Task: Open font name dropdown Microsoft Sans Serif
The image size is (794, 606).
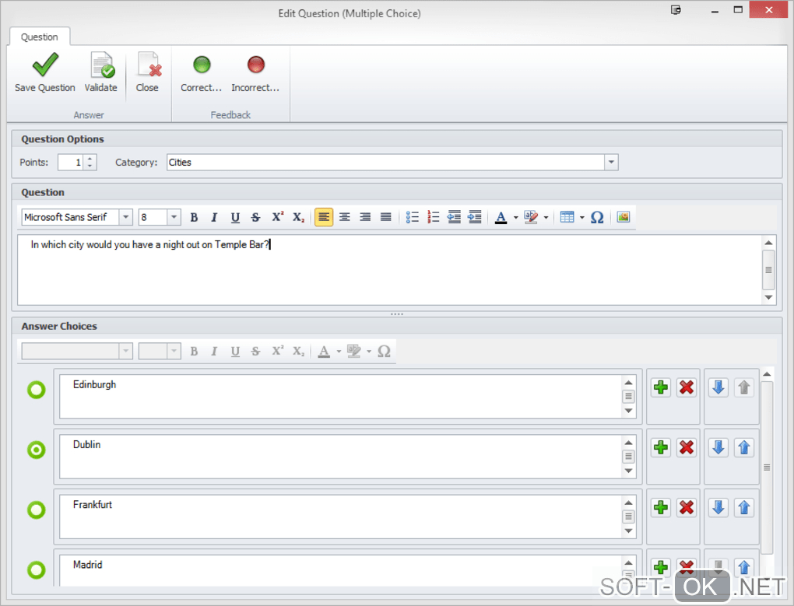Action: click(125, 217)
